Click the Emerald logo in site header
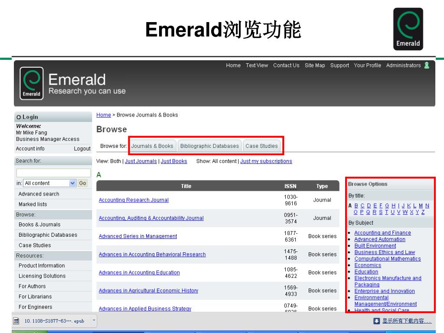Image resolution: width=444 pixels, height=333 pixels. 31,83
